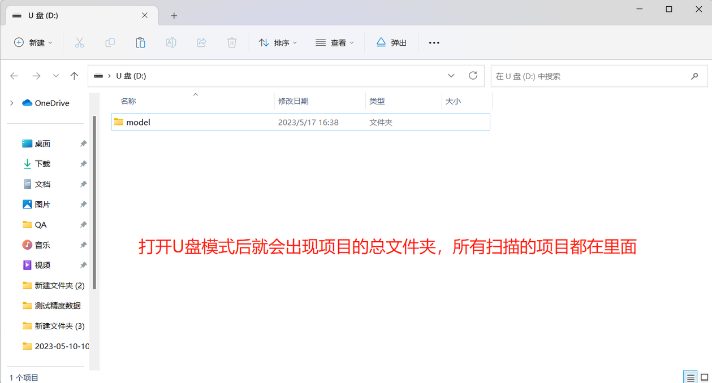Viewport: 712px width, 383px height.
Task: Expand the OneDrive tree node
Action: click(x=11, y=103)
